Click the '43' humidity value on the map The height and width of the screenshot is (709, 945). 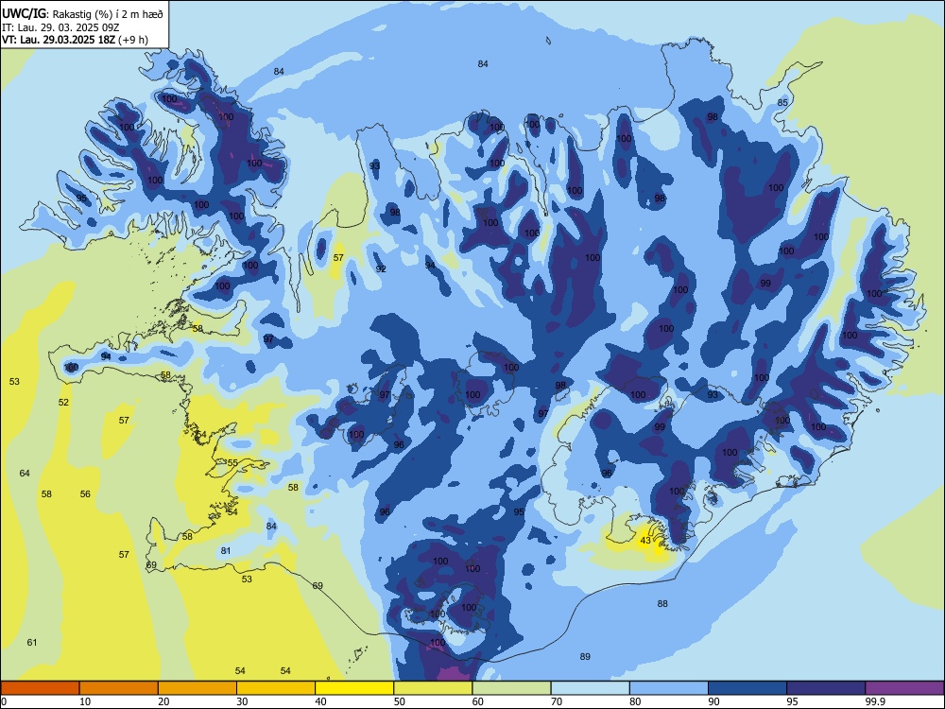click(645, 540)
